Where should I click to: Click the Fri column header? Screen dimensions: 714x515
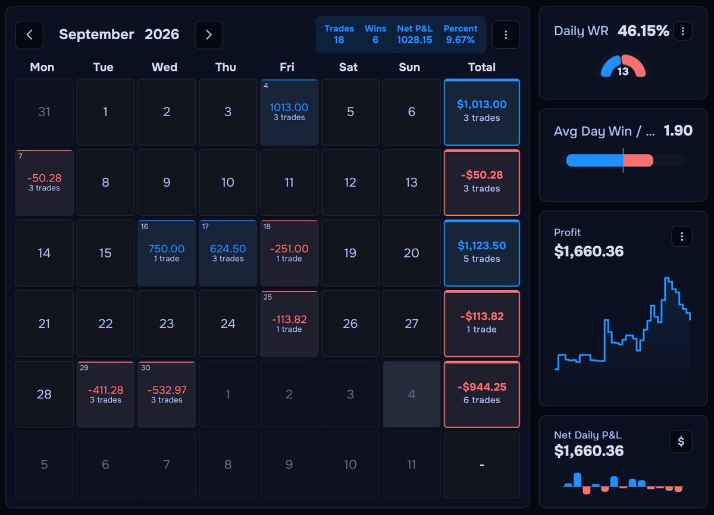coord(287,67)
